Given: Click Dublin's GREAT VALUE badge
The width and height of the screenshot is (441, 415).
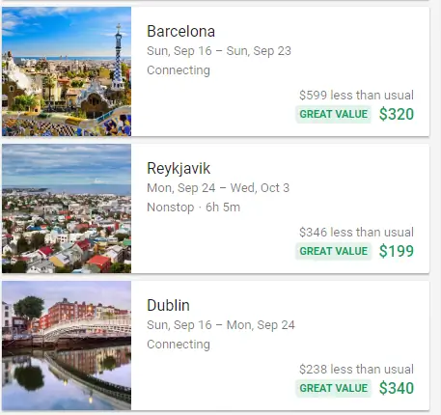Looking at the screenshot, I should click(333, 388).
